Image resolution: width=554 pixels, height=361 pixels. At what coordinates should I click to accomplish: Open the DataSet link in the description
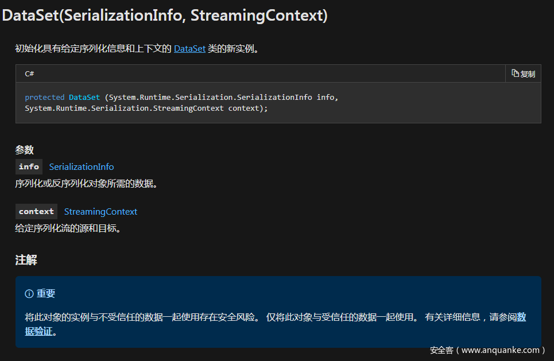pos(189,49)
